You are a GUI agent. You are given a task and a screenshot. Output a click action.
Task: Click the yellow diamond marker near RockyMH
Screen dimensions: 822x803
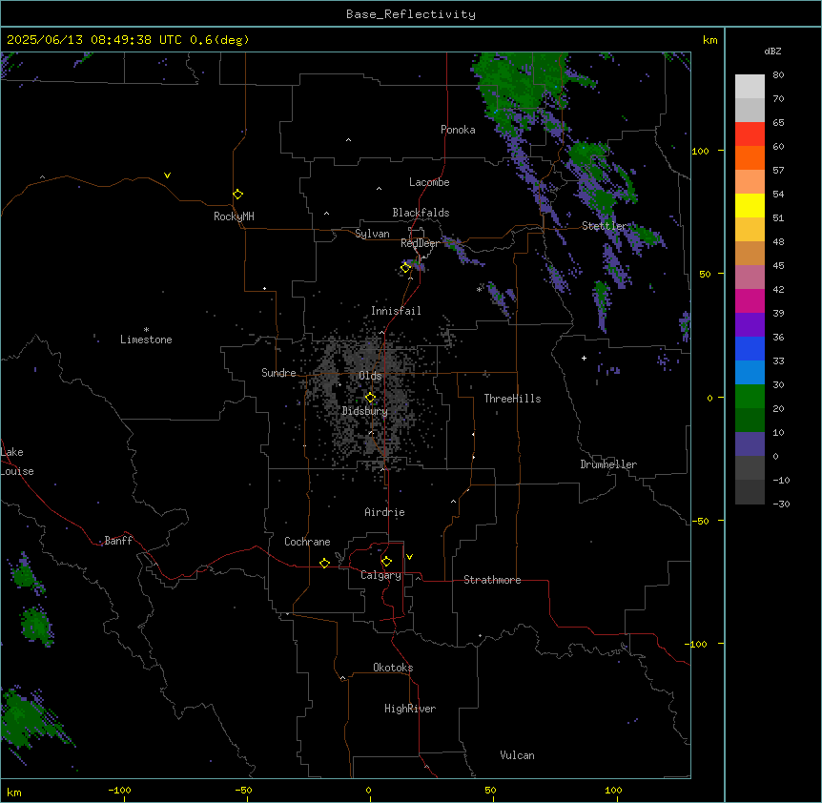(x=238, y=195)
